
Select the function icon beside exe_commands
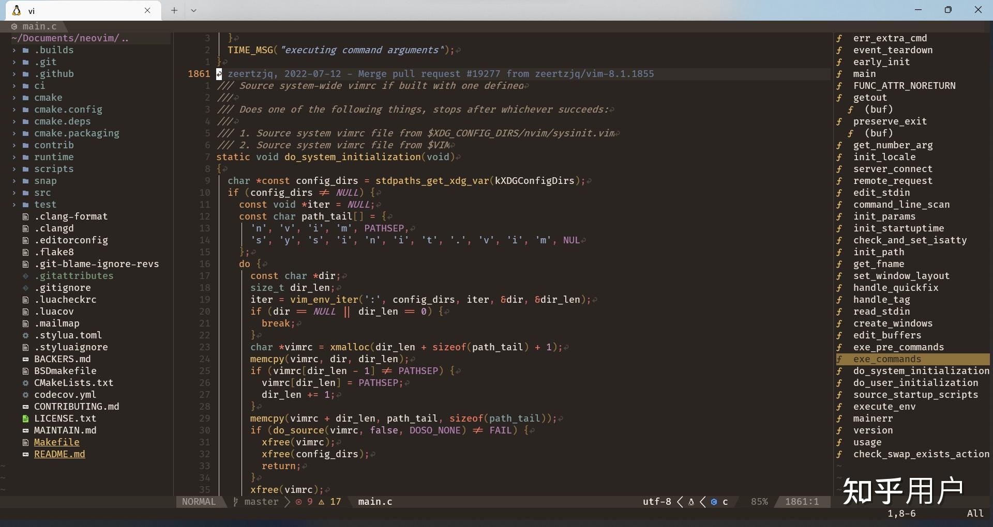[x=840, y=359]
